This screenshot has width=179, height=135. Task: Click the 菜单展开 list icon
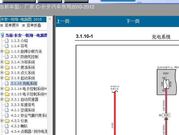tap(1, 25)
